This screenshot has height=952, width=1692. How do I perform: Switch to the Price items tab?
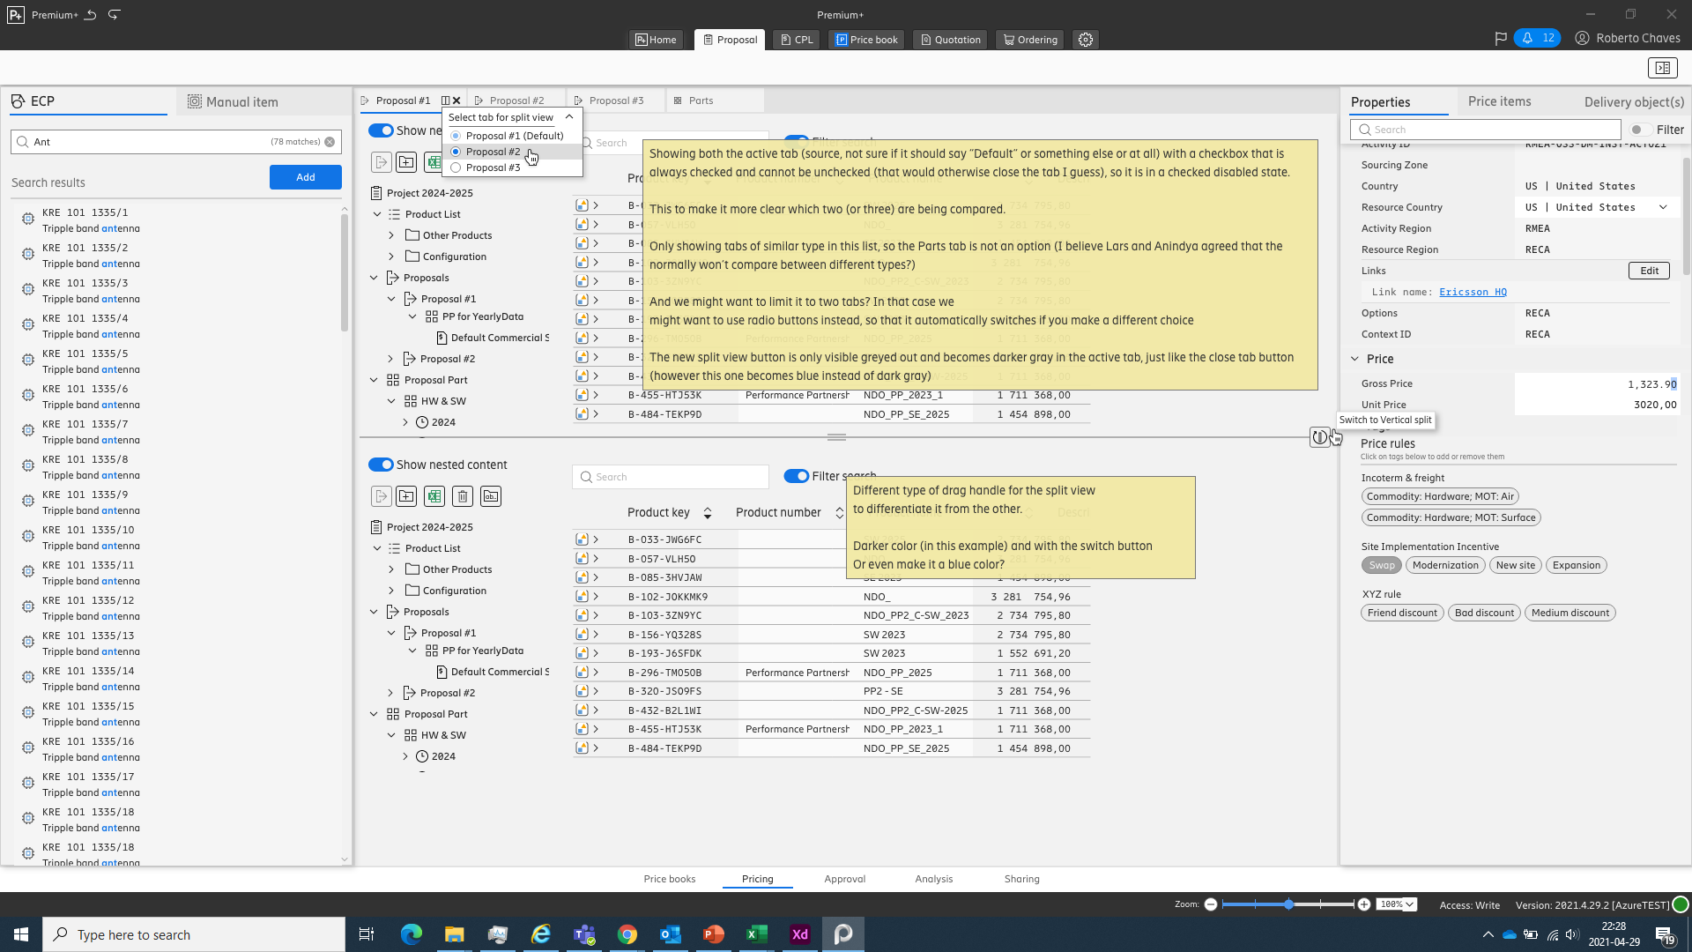[1499, 101]
